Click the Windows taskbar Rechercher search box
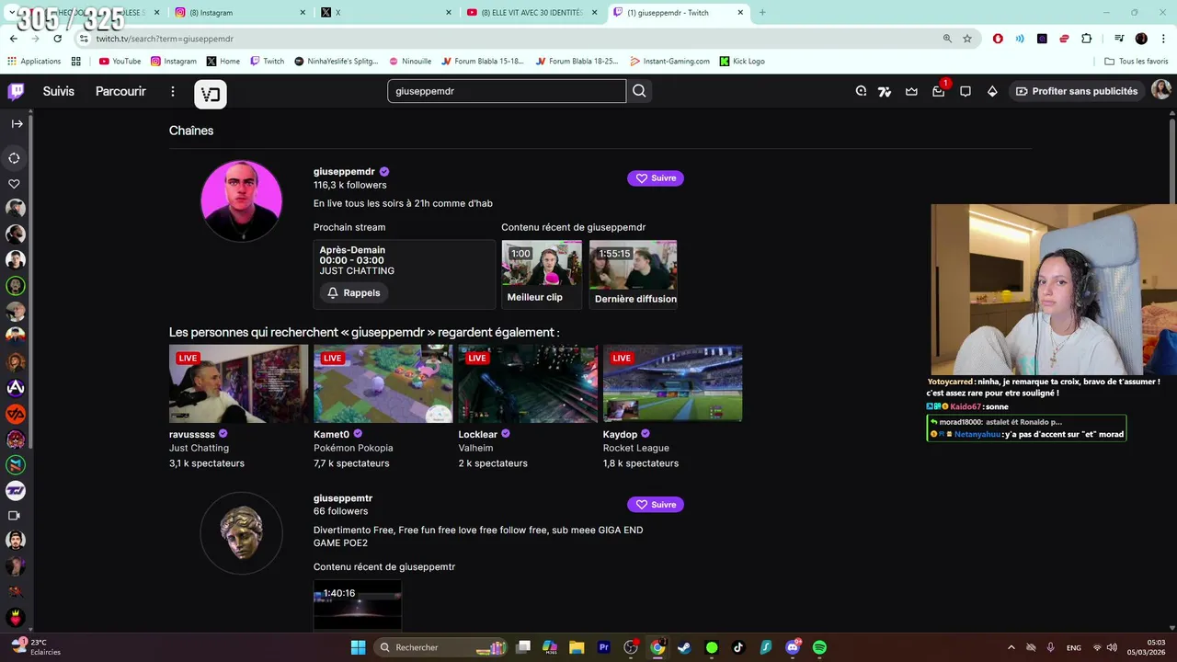 tap(442, 647)
